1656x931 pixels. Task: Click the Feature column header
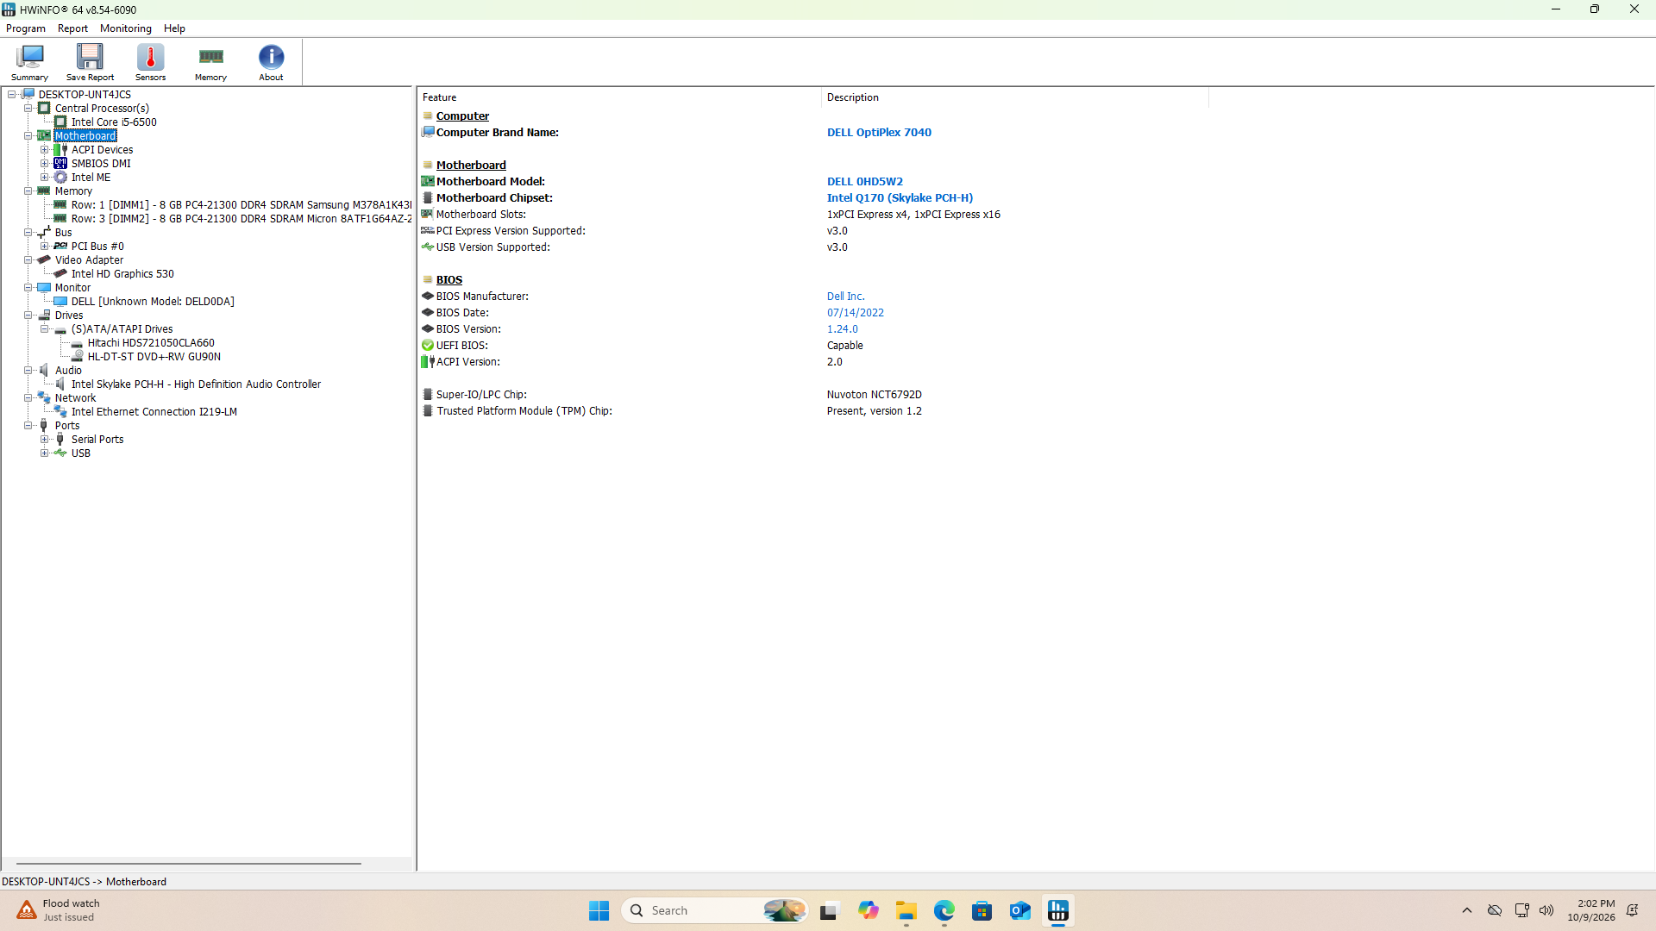(x=618, y=97)
